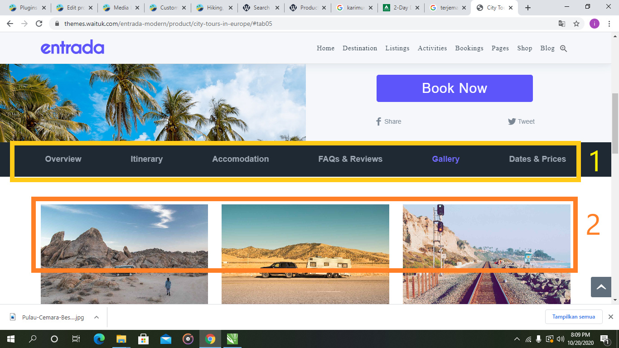Open the desert RV trailer gallery photo
The width and height of the screenshot is (619, 348).
tap(305, 254)
